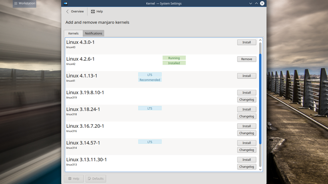Install Linux 4.3.0-1 kernel
This screenshot has height=184, width=328.
247,42
